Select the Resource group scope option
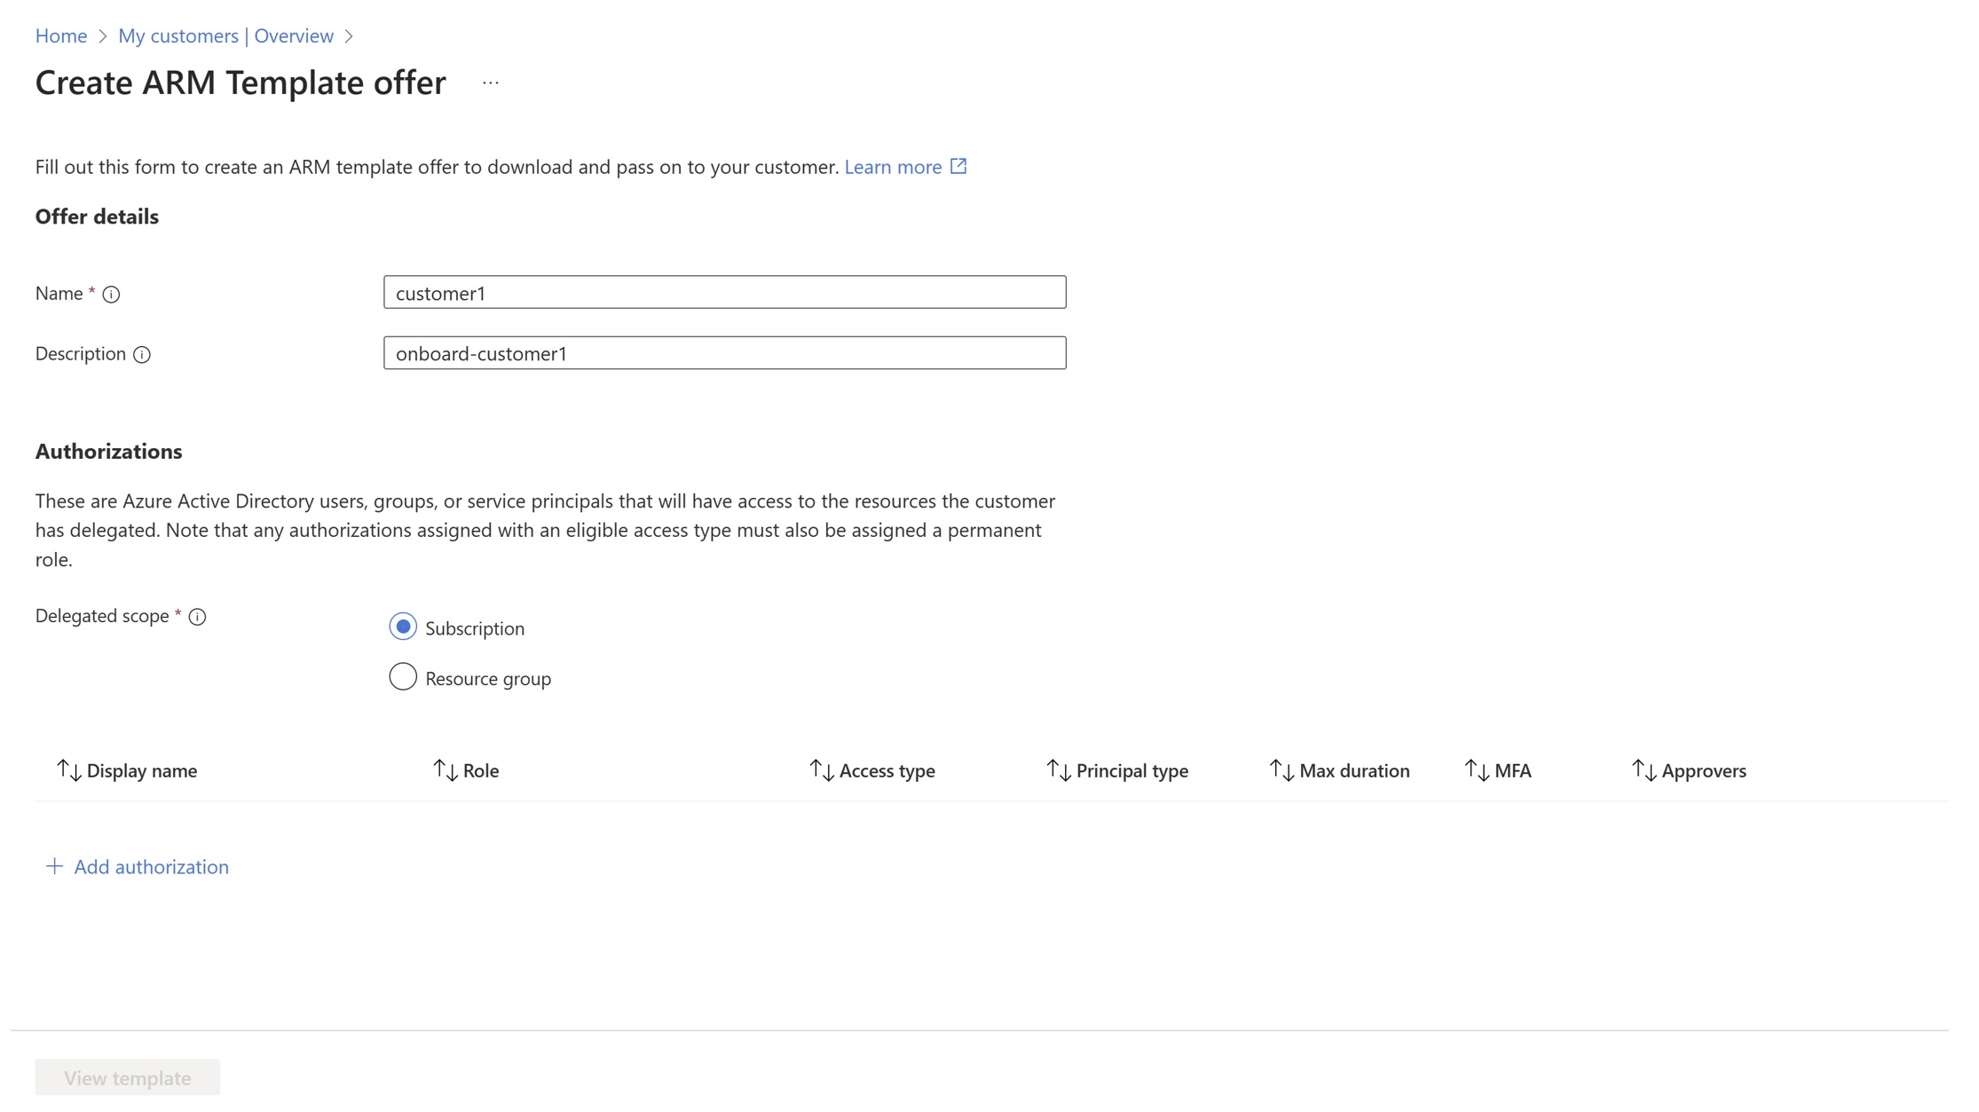The image size is (1979, 1112). (403, 677)
